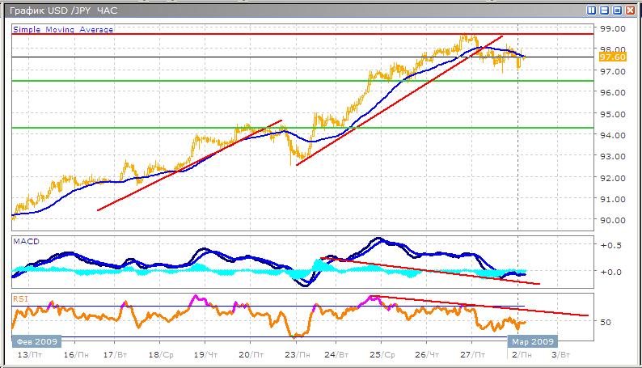Screen dimensions: 642x368
Task: Click the 90.00 price axis label
Action: click(x=610, y=220)
